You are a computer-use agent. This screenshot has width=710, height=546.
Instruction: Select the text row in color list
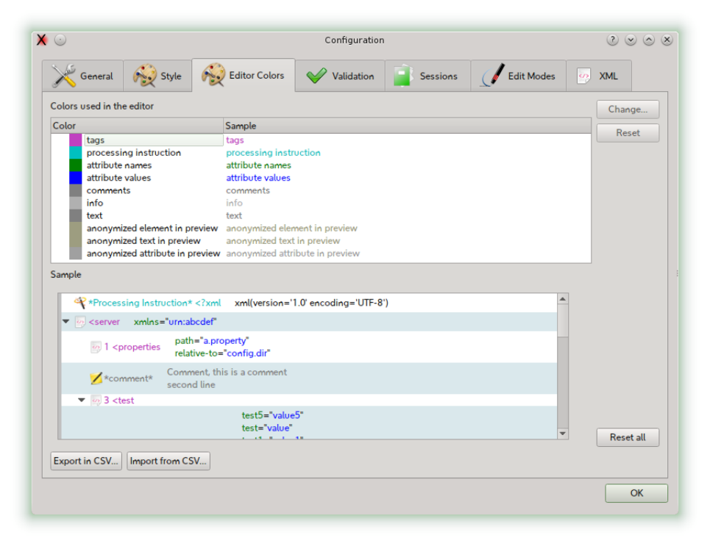click(321, 216)
